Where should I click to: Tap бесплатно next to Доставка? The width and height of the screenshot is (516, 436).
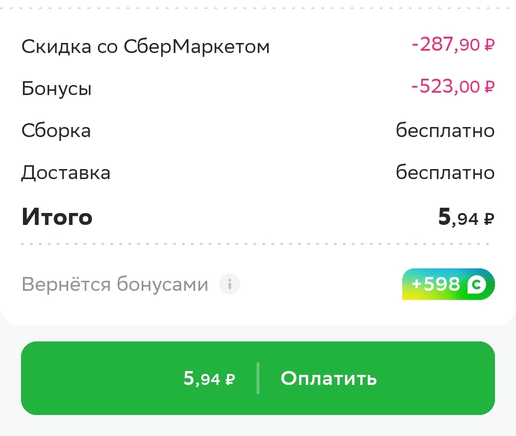pos(445,172)
